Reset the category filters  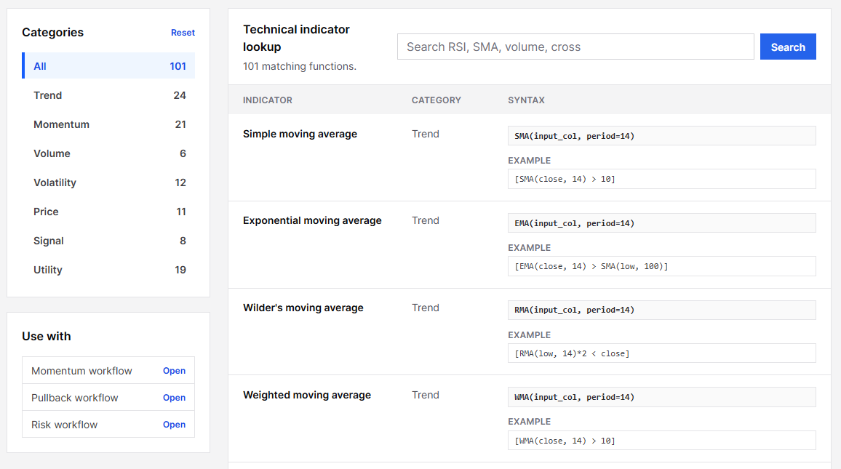click(x=183, y=33)
